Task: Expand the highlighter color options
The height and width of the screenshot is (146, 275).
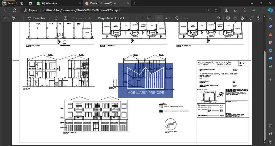Action: [x=19, y=18]
